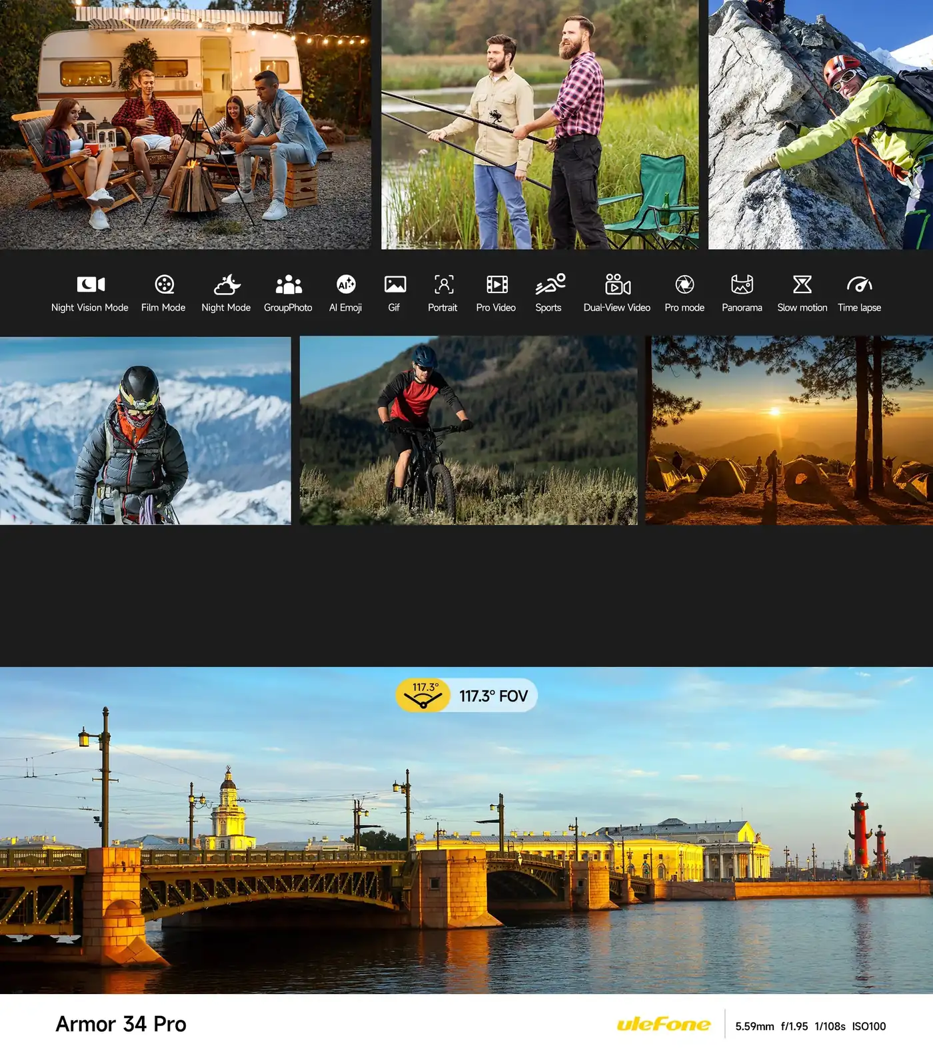Select the Night Mode moon icon

coord(227,284)
